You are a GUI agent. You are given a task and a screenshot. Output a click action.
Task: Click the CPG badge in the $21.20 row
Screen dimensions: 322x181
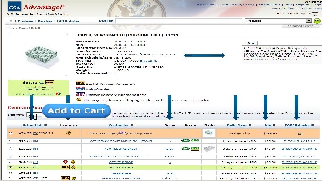click(x=195, y=148)
